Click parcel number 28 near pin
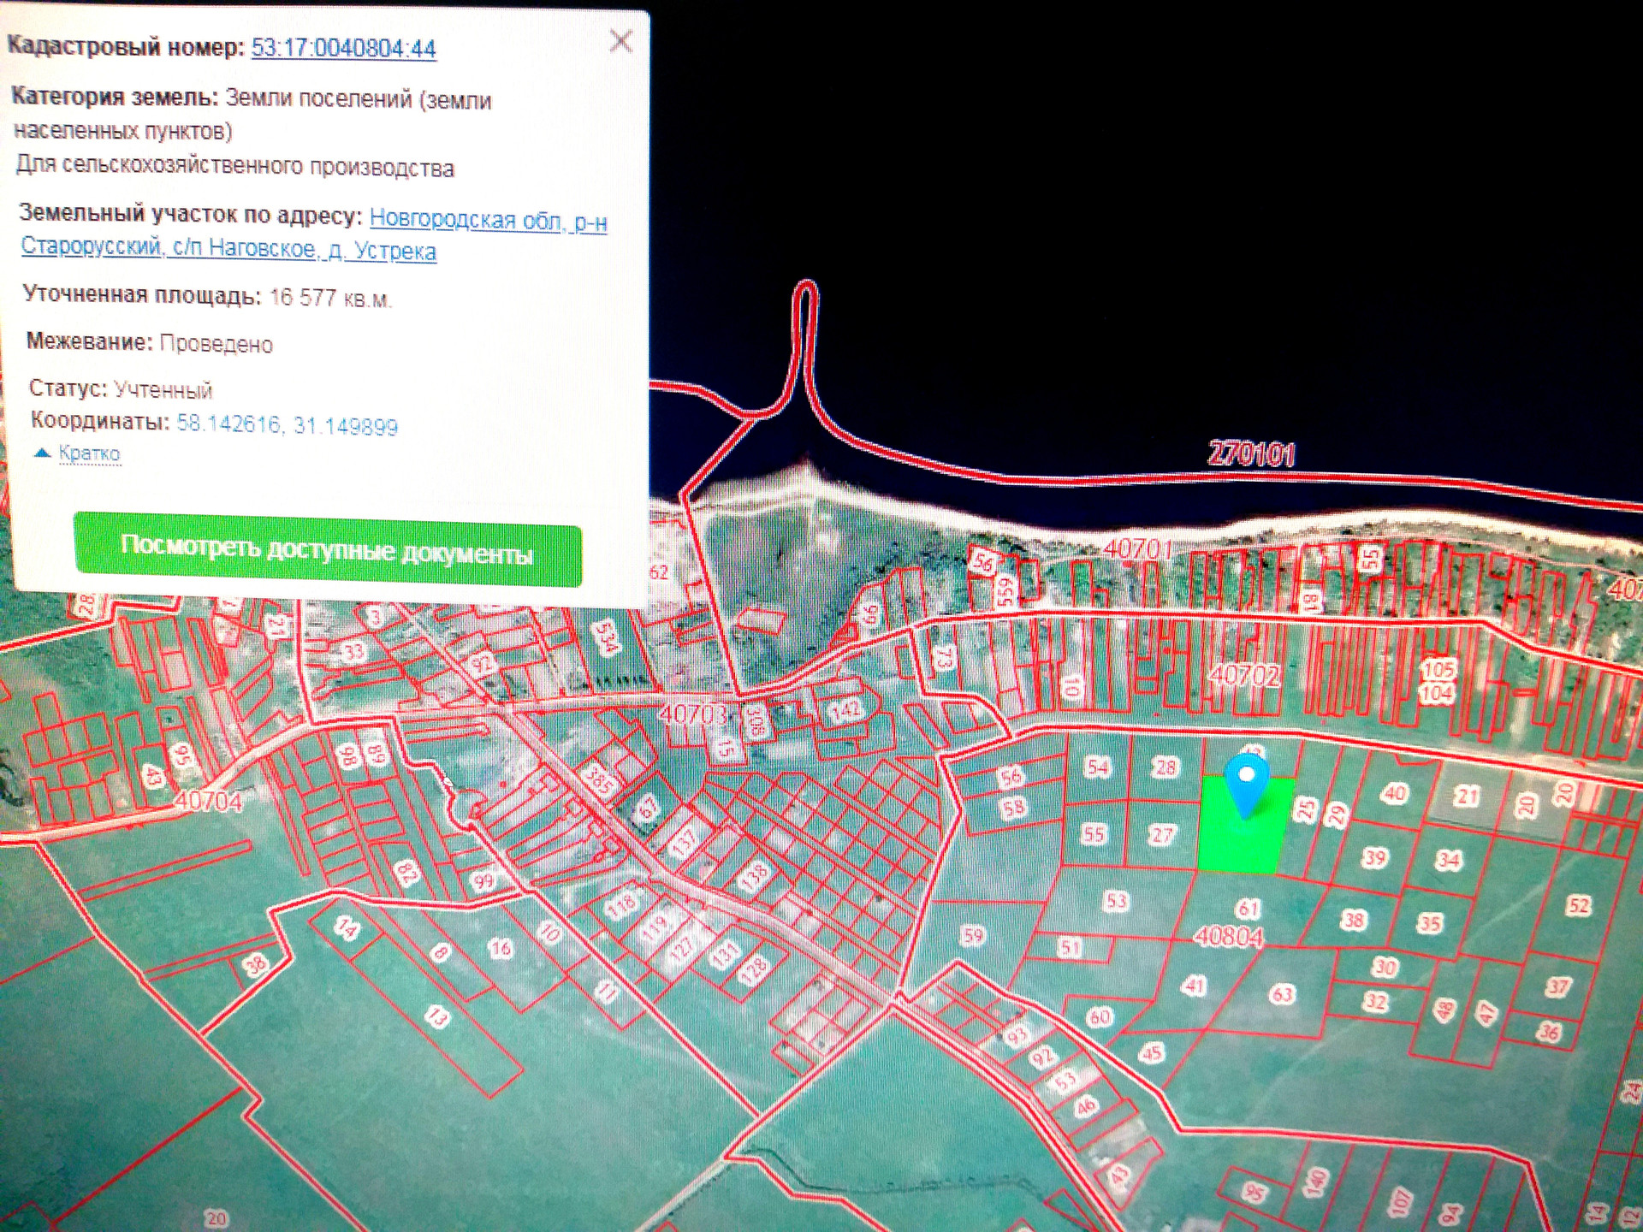This screenshot has height=1232, width=1643. (x=1166, y=767)
